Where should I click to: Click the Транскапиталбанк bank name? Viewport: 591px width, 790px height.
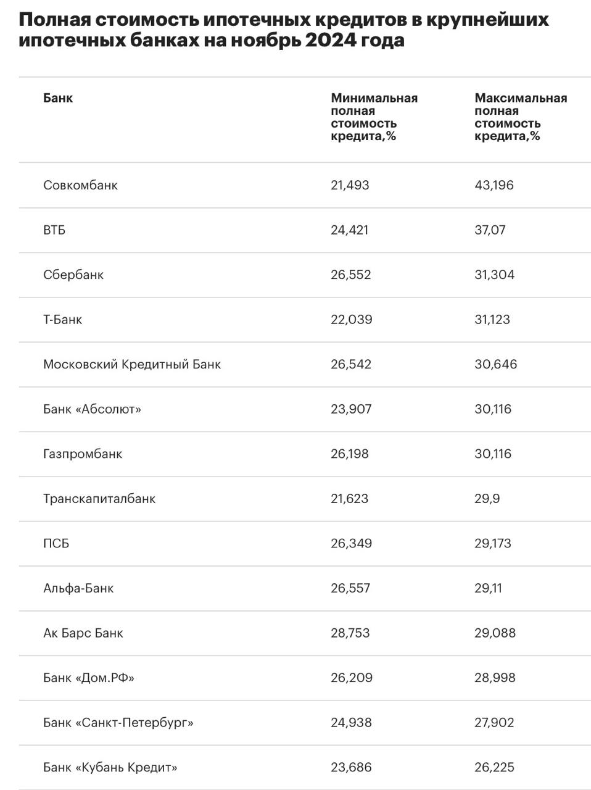pyautogui.click(x=99, y=499)
